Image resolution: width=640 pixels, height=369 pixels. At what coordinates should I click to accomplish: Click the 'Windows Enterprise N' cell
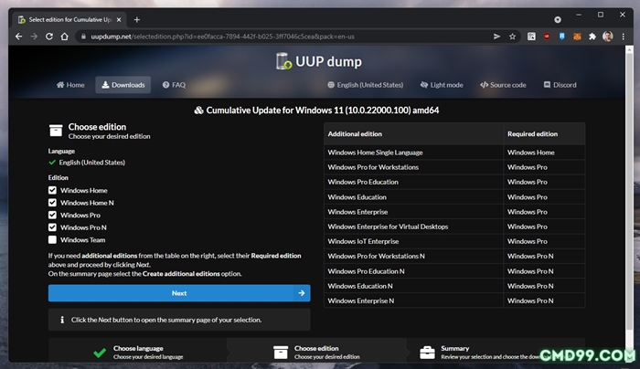pos(413,300)
